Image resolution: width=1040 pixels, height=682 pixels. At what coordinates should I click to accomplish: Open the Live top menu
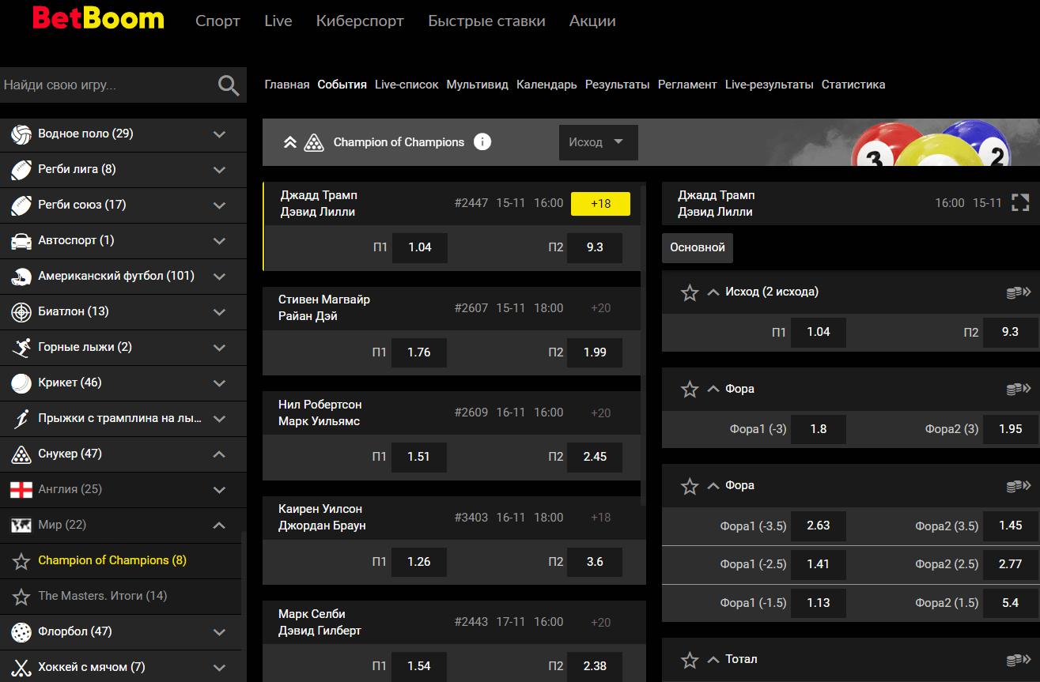(278, 21)
